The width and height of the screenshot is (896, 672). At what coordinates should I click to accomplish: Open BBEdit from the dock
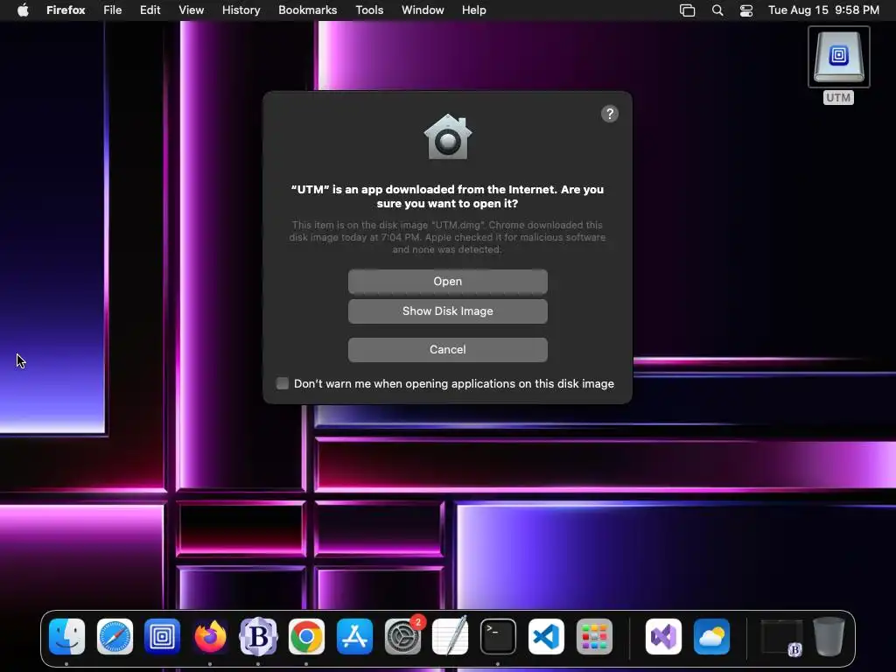point(258,637)
